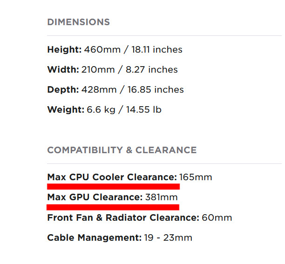Click red underline beneath CPU Cooler Clearance
Viewport: 285px width, 264px height.
point(114,187)
